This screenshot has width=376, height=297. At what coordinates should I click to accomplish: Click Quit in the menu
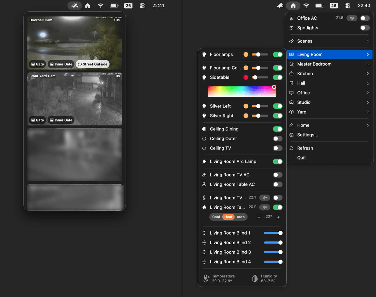tap(301, 158)
